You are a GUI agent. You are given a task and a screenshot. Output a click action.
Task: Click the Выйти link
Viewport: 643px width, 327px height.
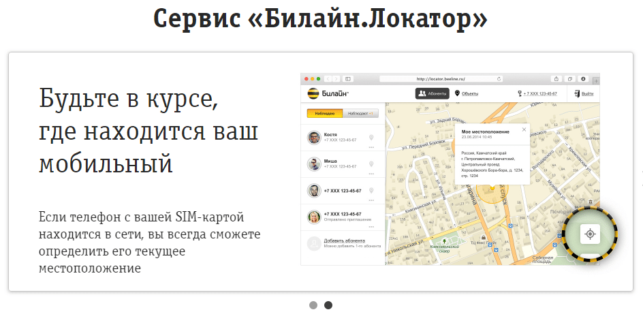(x=587, y=94)
